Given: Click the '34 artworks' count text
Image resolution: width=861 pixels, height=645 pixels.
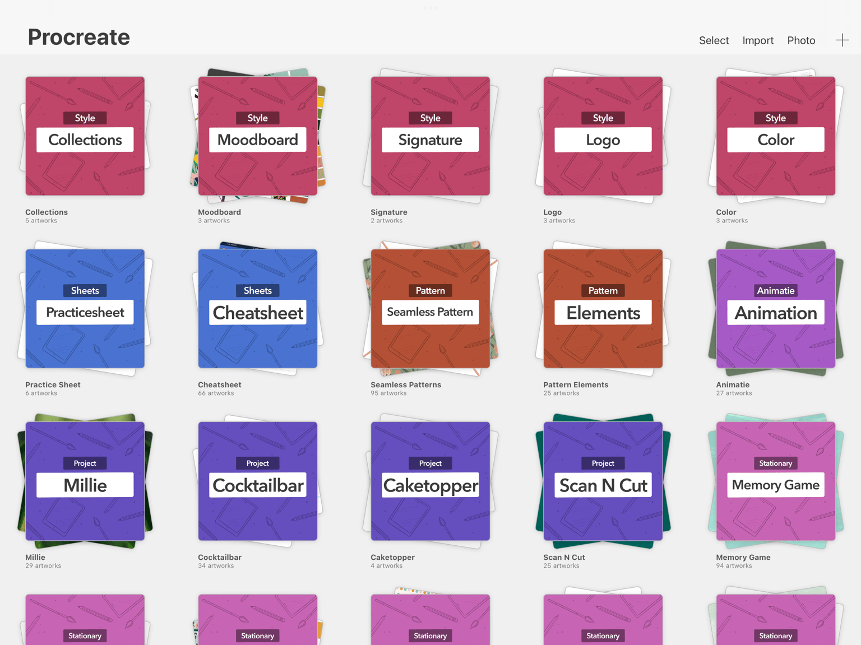Looking at the screenshot, I should click(216, 566).
